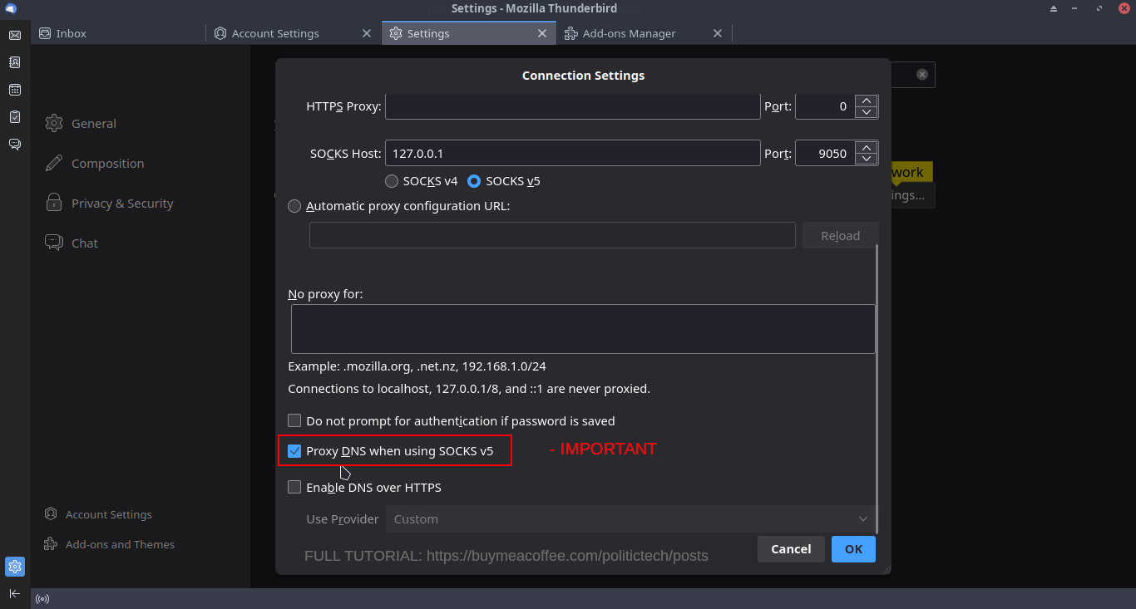
Task: Open the Composition settings category
Action: click(x=95, y=163)
